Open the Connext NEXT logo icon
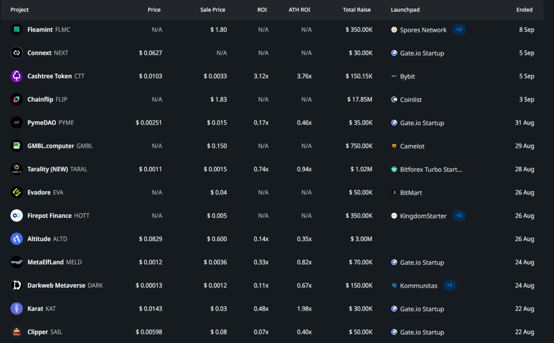The height and width of the screenshot is (343, 554). pyautogui.click(x=17, y=53)
